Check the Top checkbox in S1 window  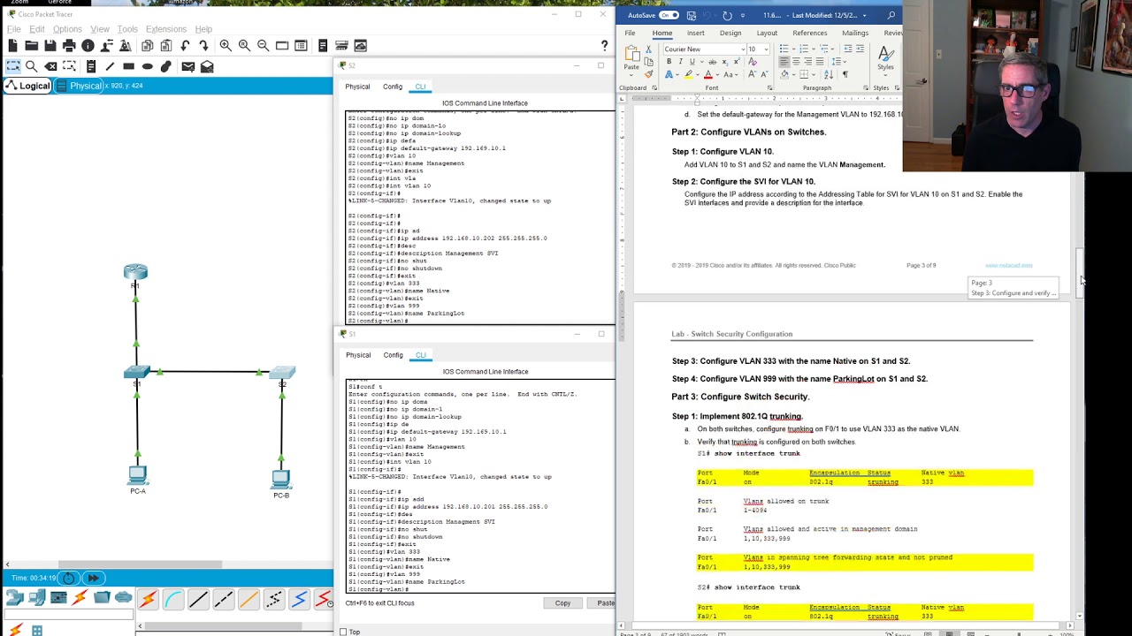[343, 632]
